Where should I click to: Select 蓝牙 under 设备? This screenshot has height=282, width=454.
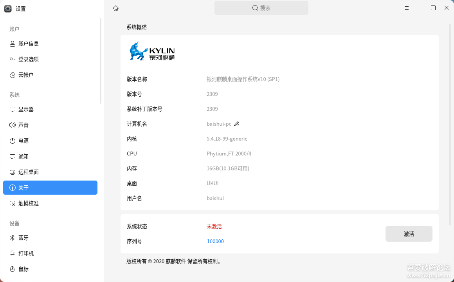pos(50,238)
